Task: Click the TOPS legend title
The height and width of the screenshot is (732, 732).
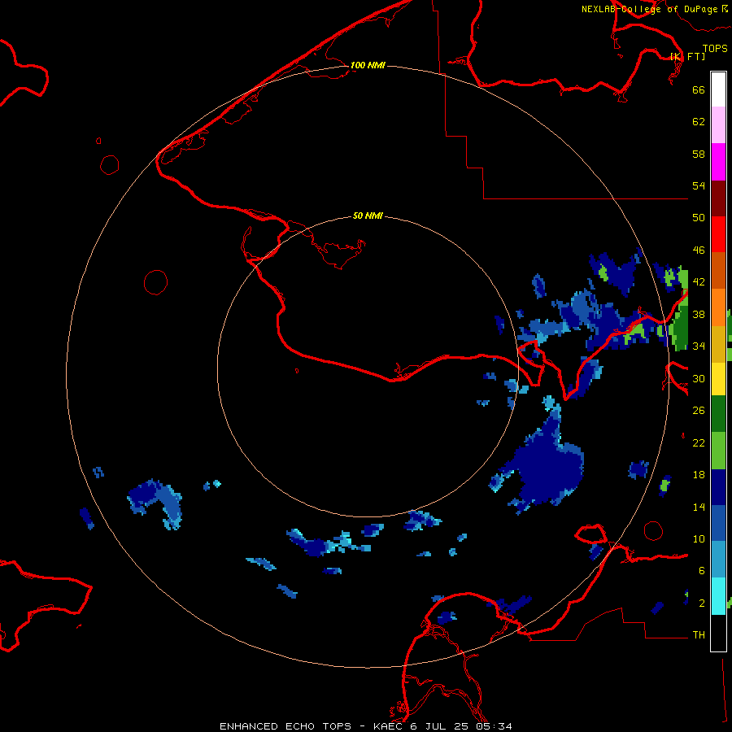Action: click(x=715, y=49)
